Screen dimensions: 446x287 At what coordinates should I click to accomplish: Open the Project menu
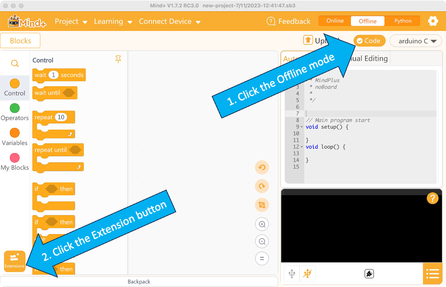coord(71,21)
